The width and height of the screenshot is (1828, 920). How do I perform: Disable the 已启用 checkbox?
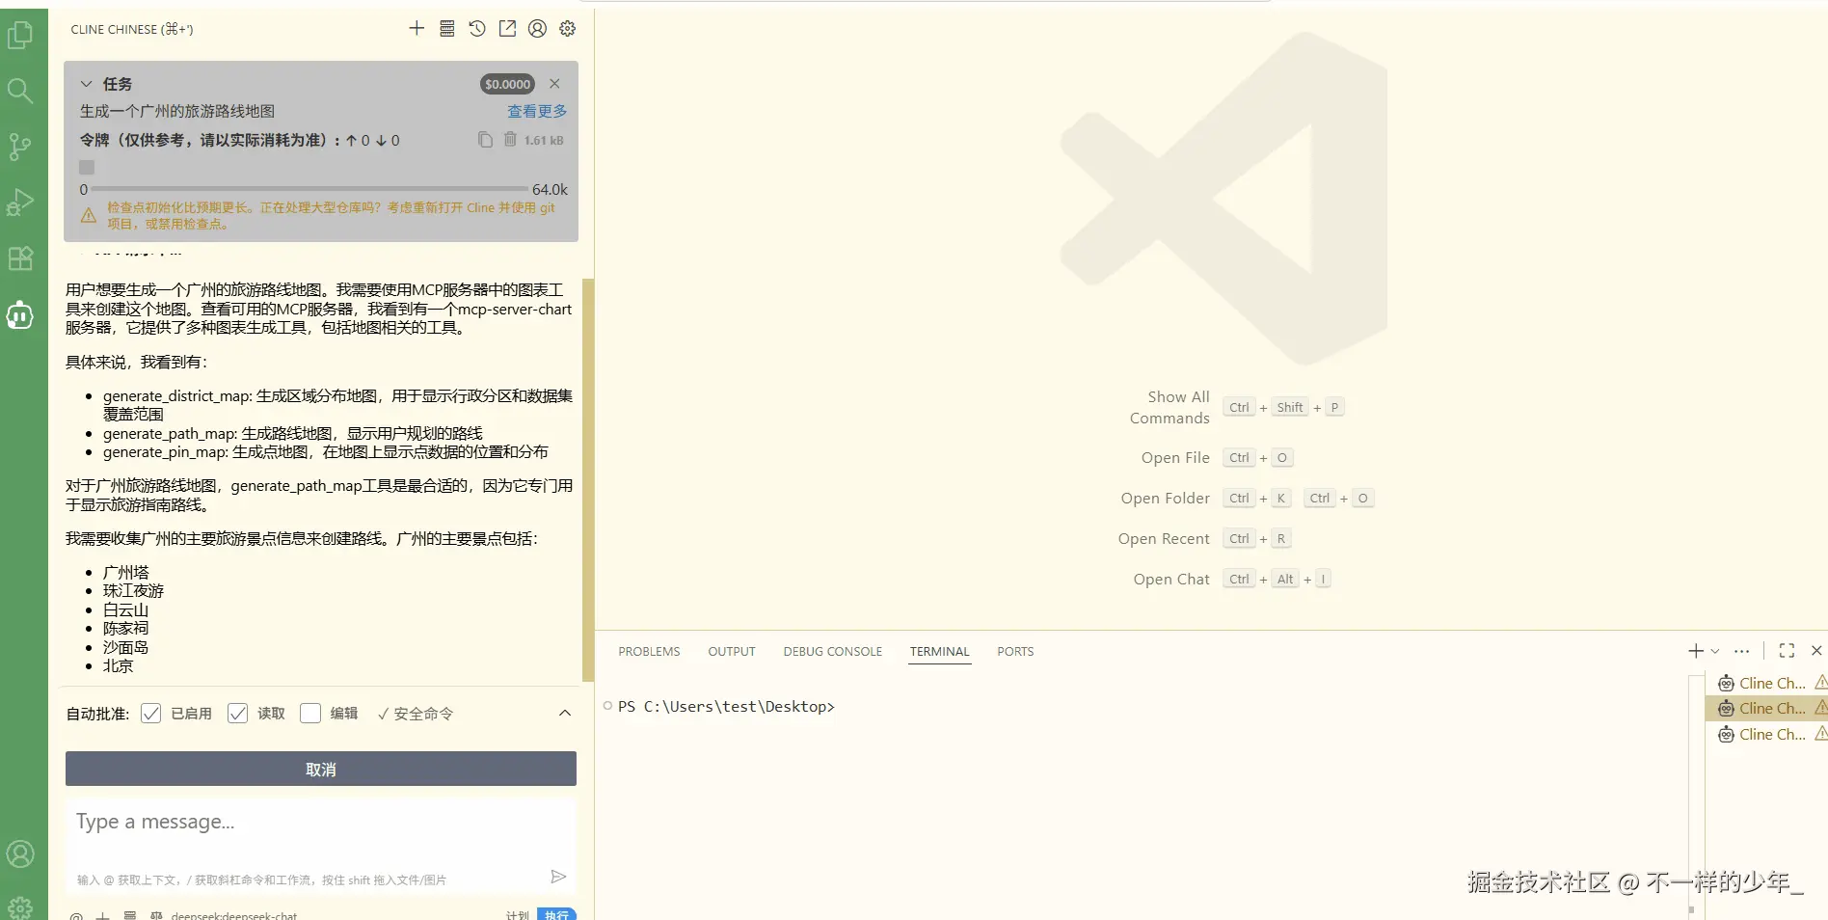(x=150, y=714)
